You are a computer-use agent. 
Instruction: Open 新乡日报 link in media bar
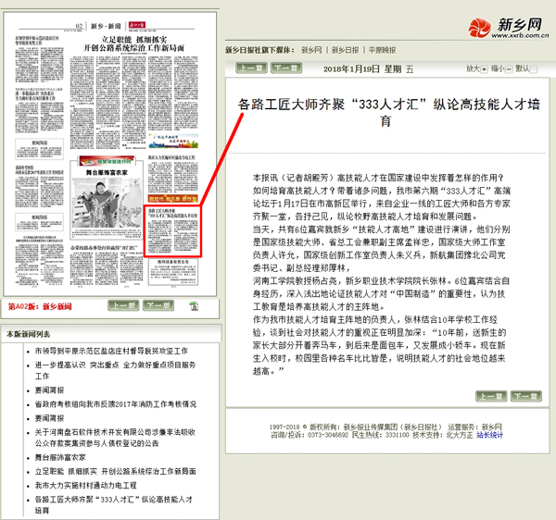click(345, 49)
